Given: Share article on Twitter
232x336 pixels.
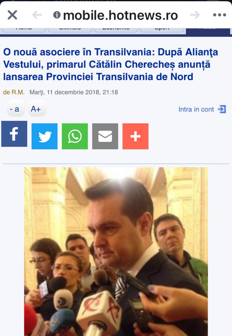Looking at the screenshot, I should coord(45,136).
